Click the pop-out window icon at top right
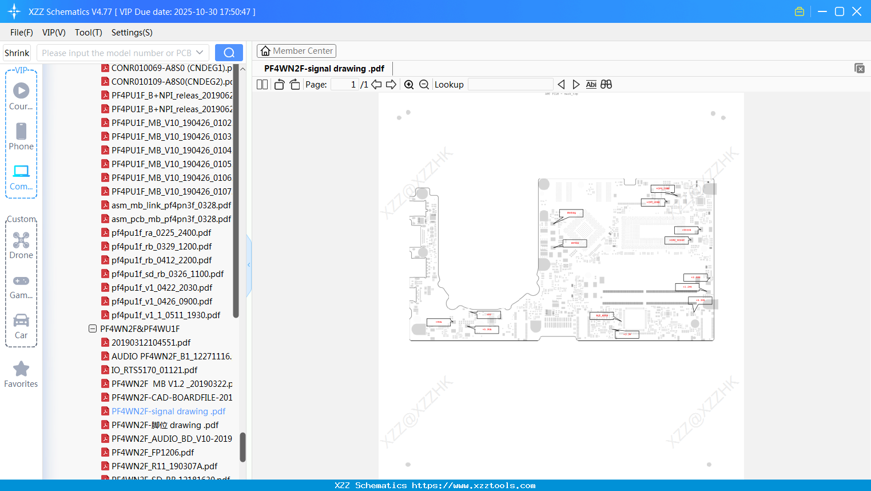This screenshot has height=491, width=871. 859,68
